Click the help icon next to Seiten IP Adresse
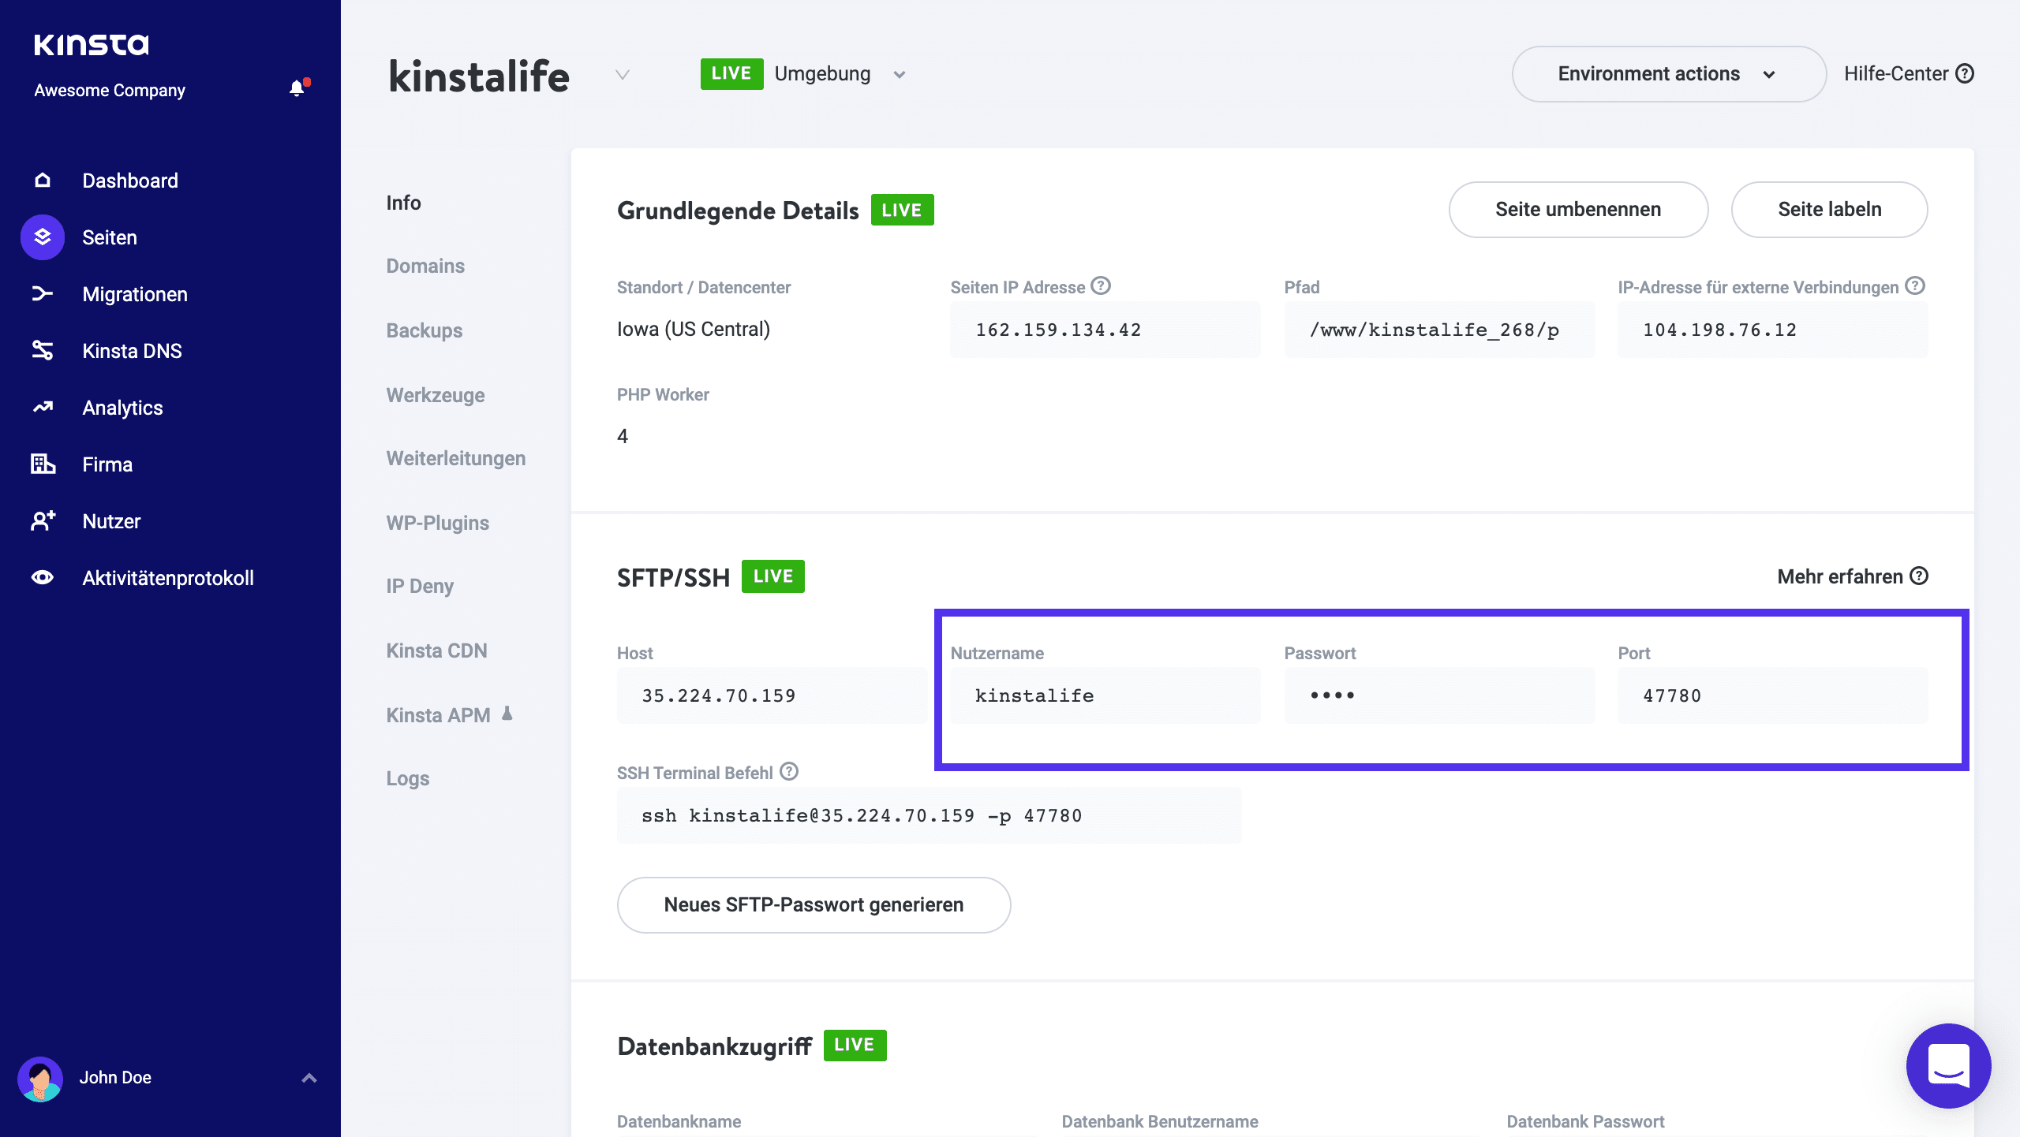Screen dimensions: 2020x1137 (x=1101, y=287)
